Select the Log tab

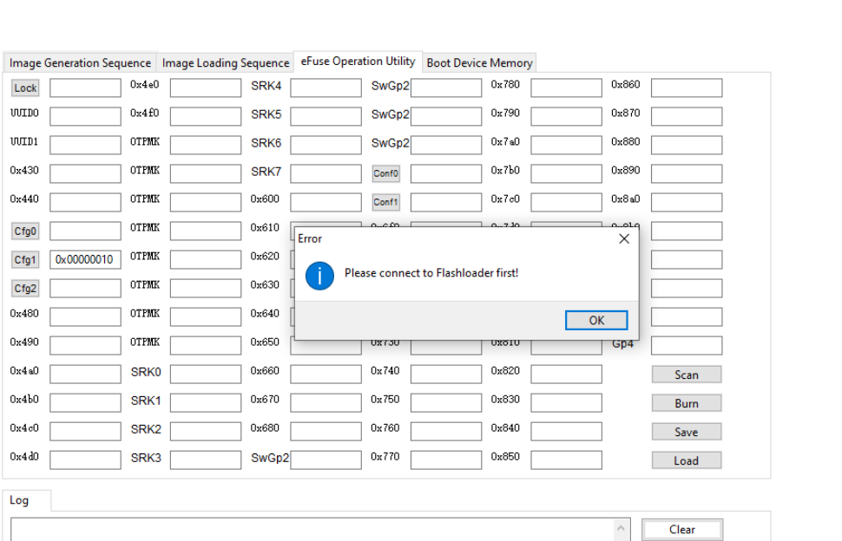tap(19, 500)
